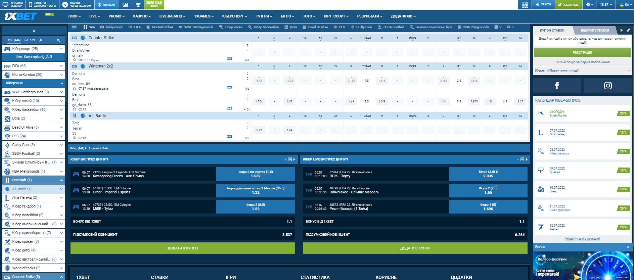Switch to the ВІДКРИТІ СТАВКИ tab
Image resolution: width=634 pixels, height=280 pixels.
(x=595, y=31)
